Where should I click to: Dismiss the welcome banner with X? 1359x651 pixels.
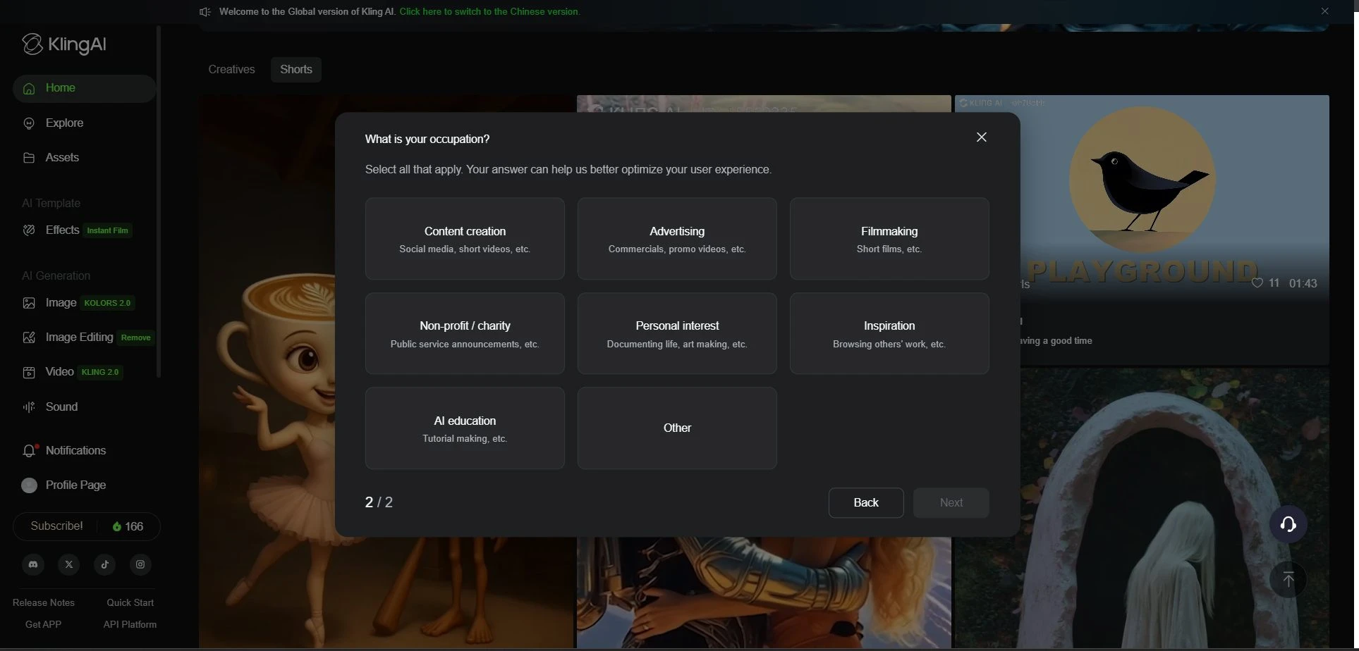(x=1324, y=11)
